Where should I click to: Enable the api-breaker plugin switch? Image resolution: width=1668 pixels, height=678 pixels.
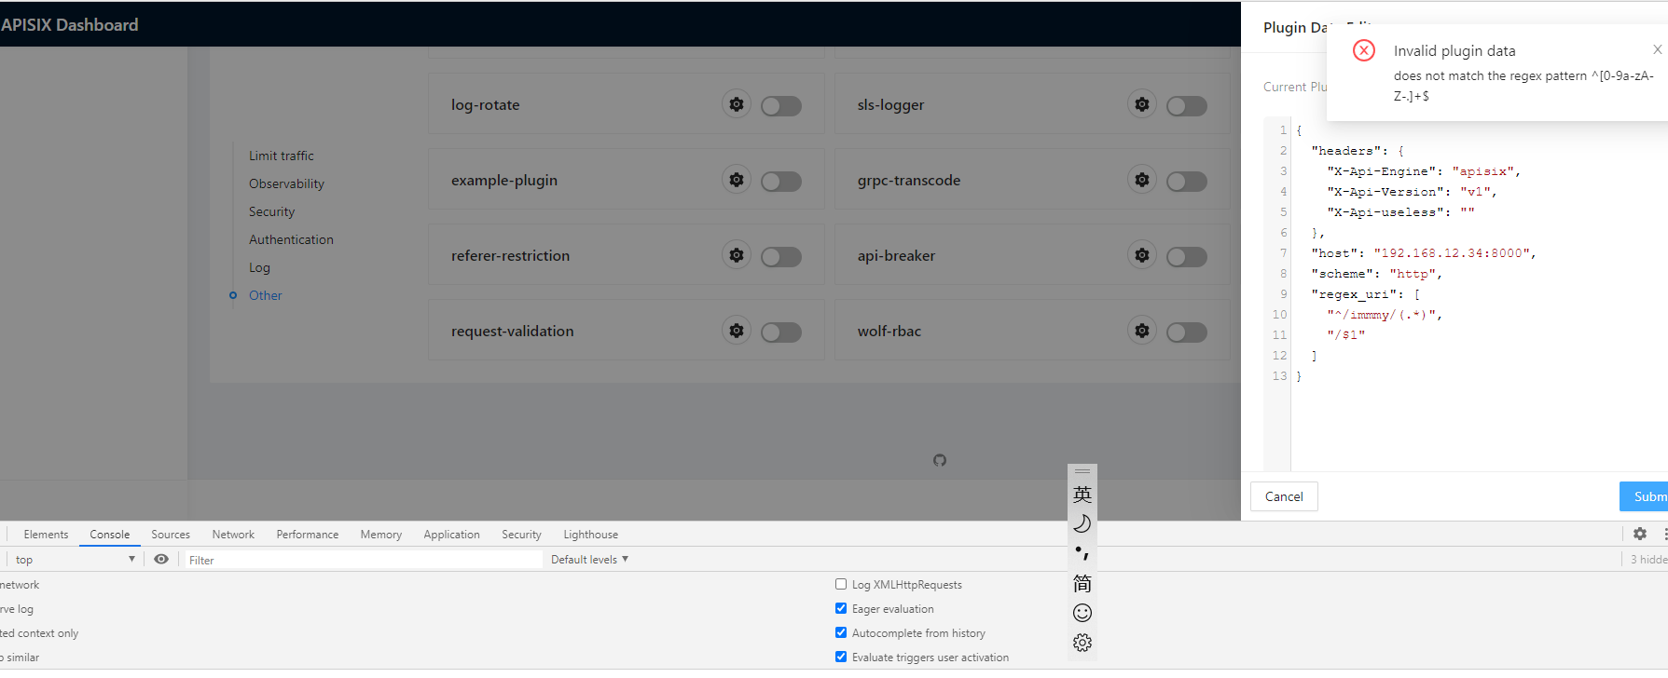click(1187, 257)
